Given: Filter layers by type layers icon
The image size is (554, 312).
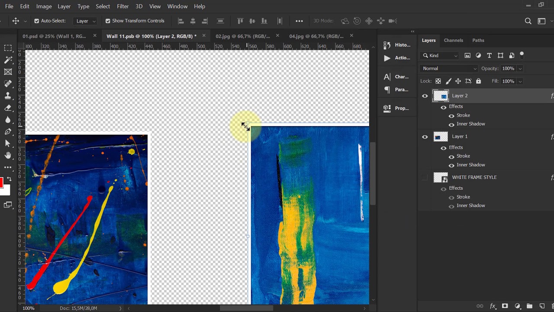Looking at the screenshot, I should 489,55.
